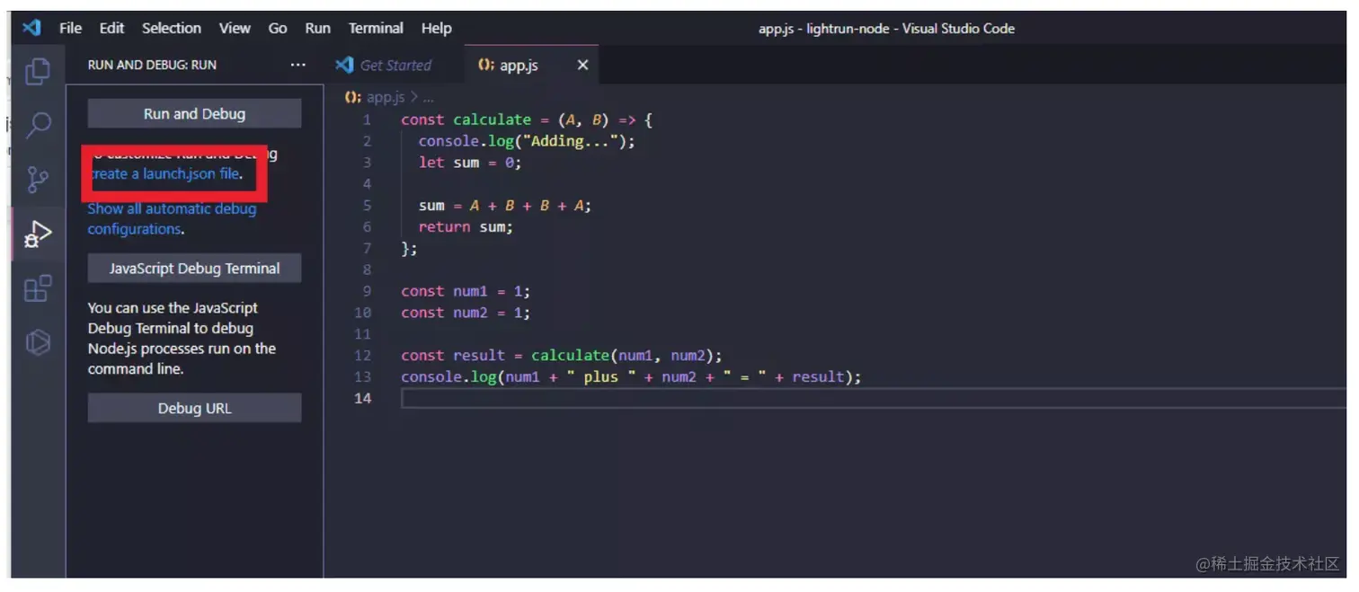
Task: Click line number 1 in gutter
Action: [x=367, y=119]
